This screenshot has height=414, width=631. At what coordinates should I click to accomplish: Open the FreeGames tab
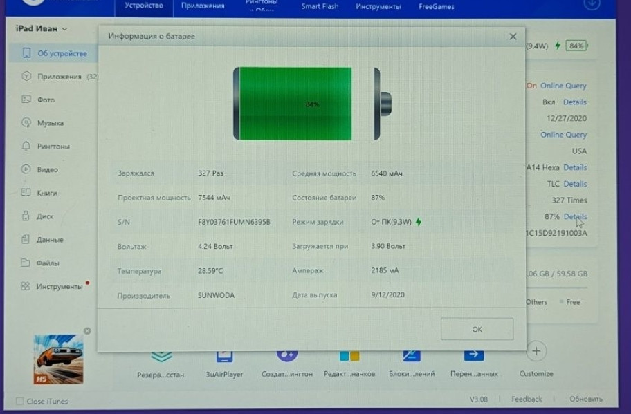pos(437,6)
